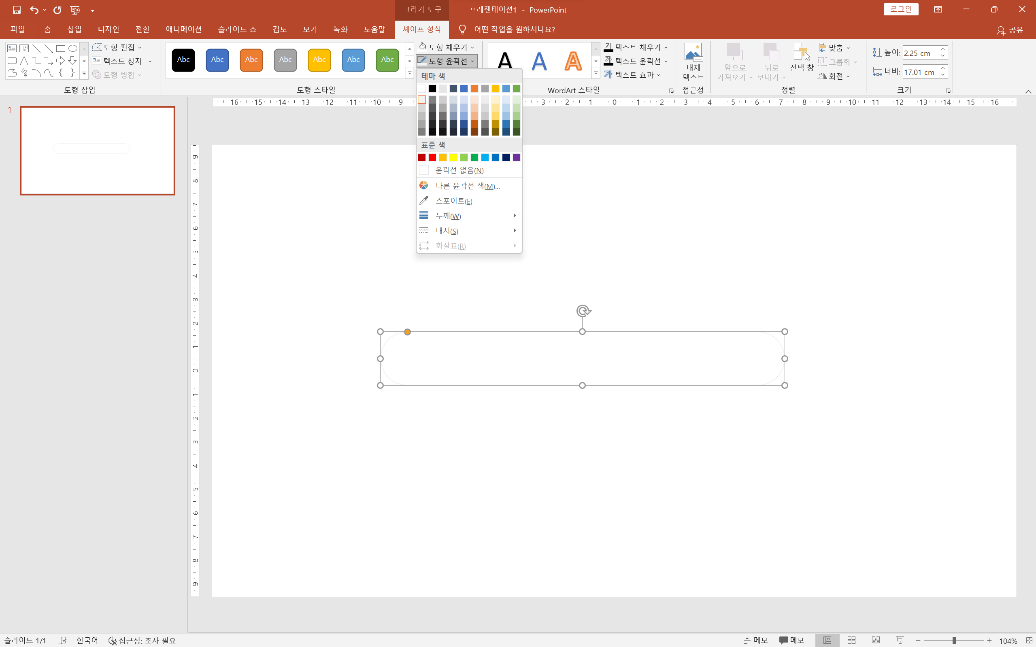Viewport: 1036px width, 647px height.
Task: Click the Save icon in quick access toolbar
Action: tap(17, 10)
